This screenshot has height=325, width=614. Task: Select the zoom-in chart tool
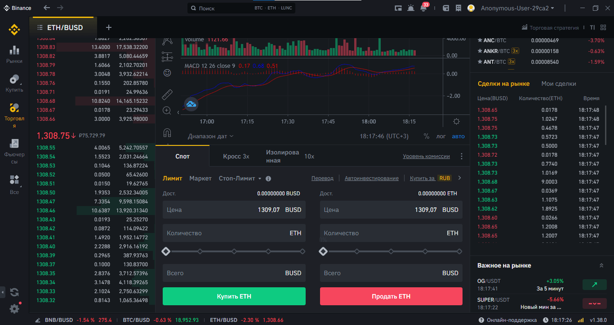167,110
